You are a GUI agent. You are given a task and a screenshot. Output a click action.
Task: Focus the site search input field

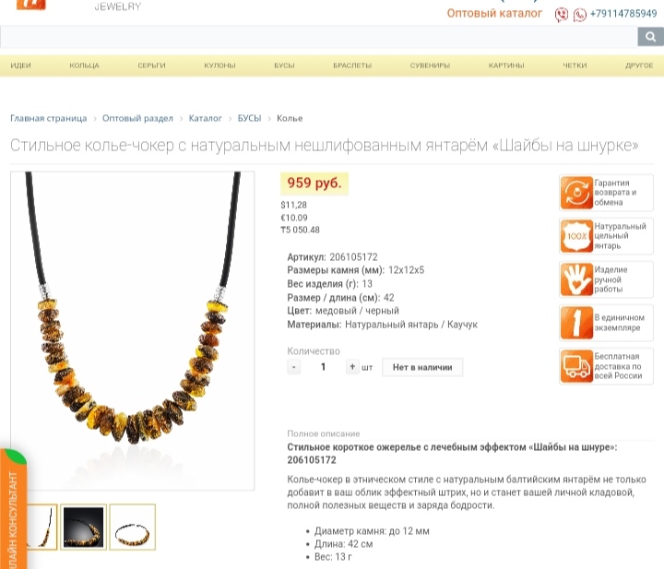[319, 37]
